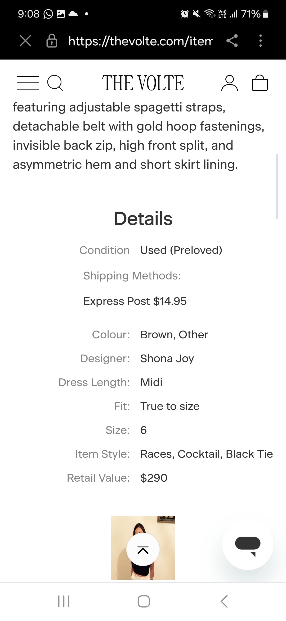Open the user account profile icon
Screen dimensions: 286x621
(229, 83)
